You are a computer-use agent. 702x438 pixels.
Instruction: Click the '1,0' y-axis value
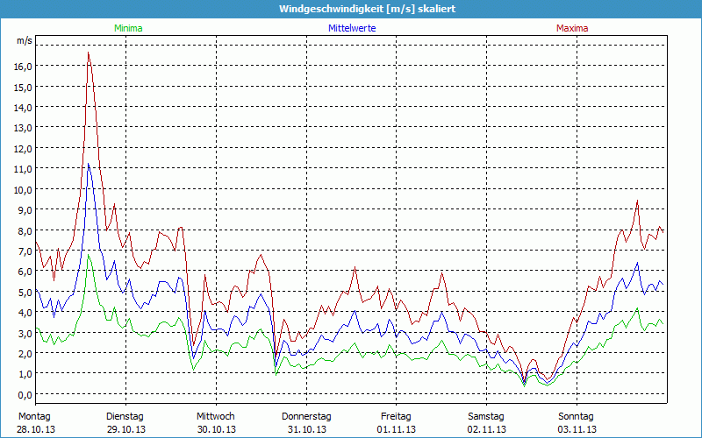pyautogui.click(x=25, y=374)
